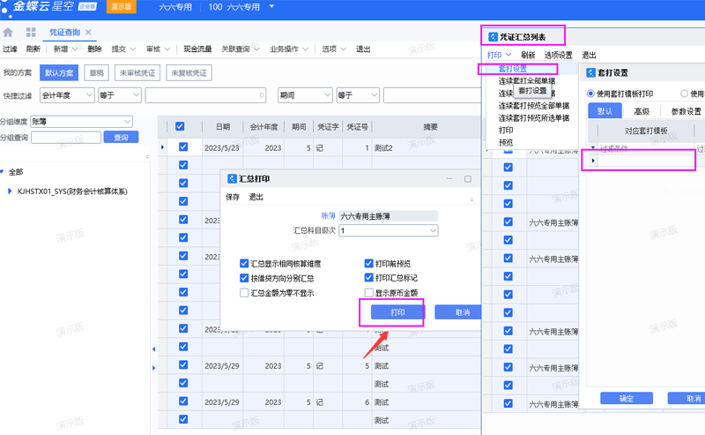705x435 pixels.
Task: Expand the KJHSTX01_SYS tree node
Action: click(10, 191)
